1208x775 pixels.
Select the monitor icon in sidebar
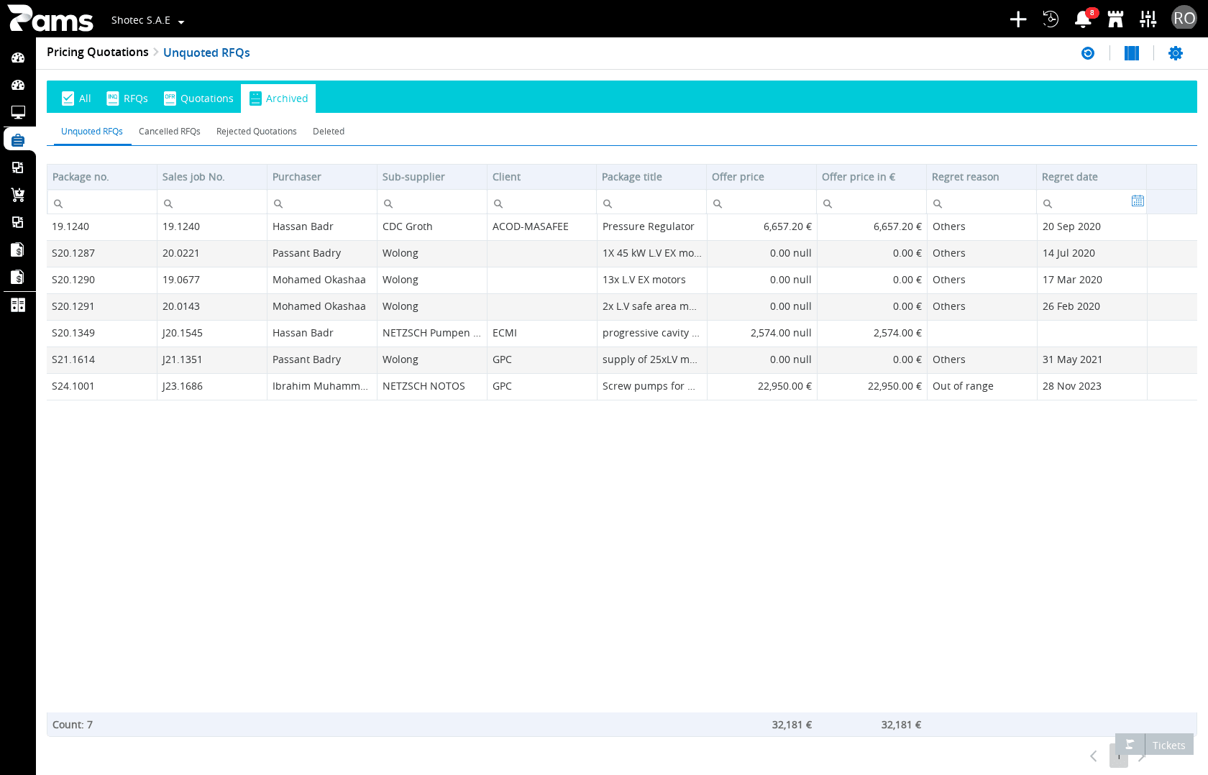[x=18, y=112]
